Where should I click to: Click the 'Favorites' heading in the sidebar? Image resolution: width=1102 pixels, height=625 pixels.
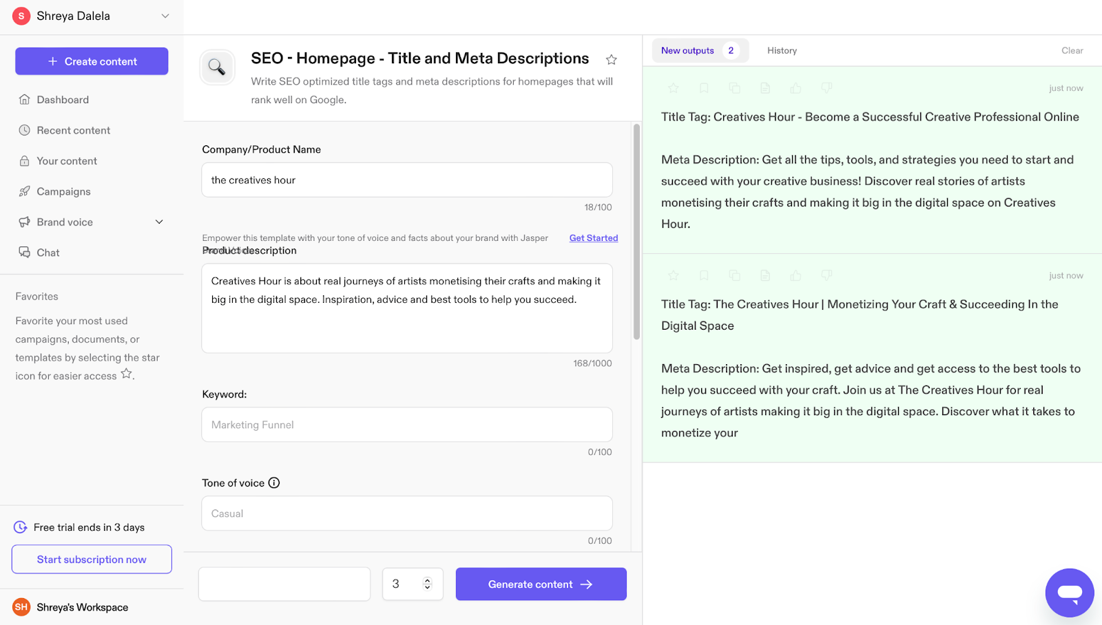37,297
